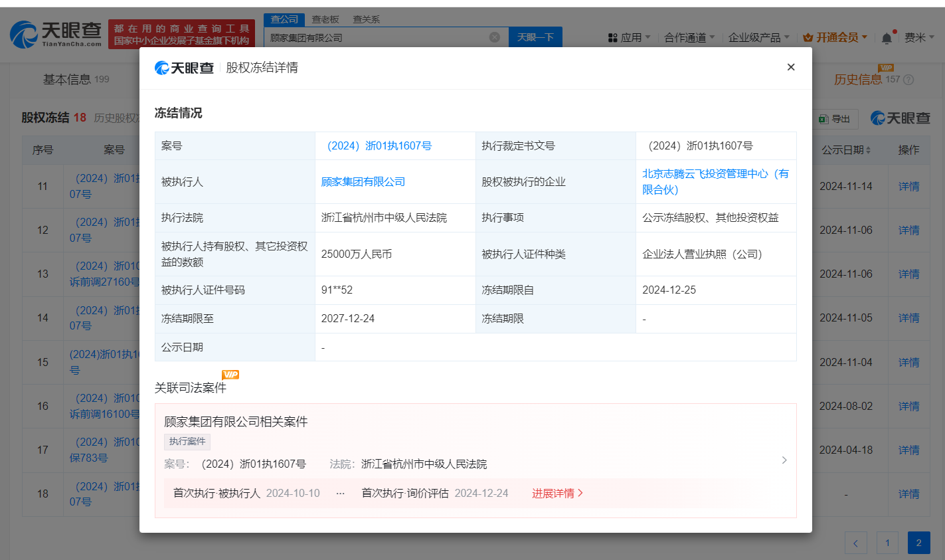Click the 股权冻结 18 heading
The height and width of the screenshot is (560, 945).
(x=54, y=118)
